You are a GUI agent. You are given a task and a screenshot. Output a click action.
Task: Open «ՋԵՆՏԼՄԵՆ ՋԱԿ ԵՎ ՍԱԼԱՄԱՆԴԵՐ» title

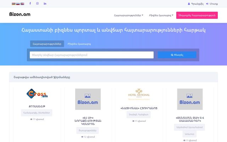coord(190,119)
